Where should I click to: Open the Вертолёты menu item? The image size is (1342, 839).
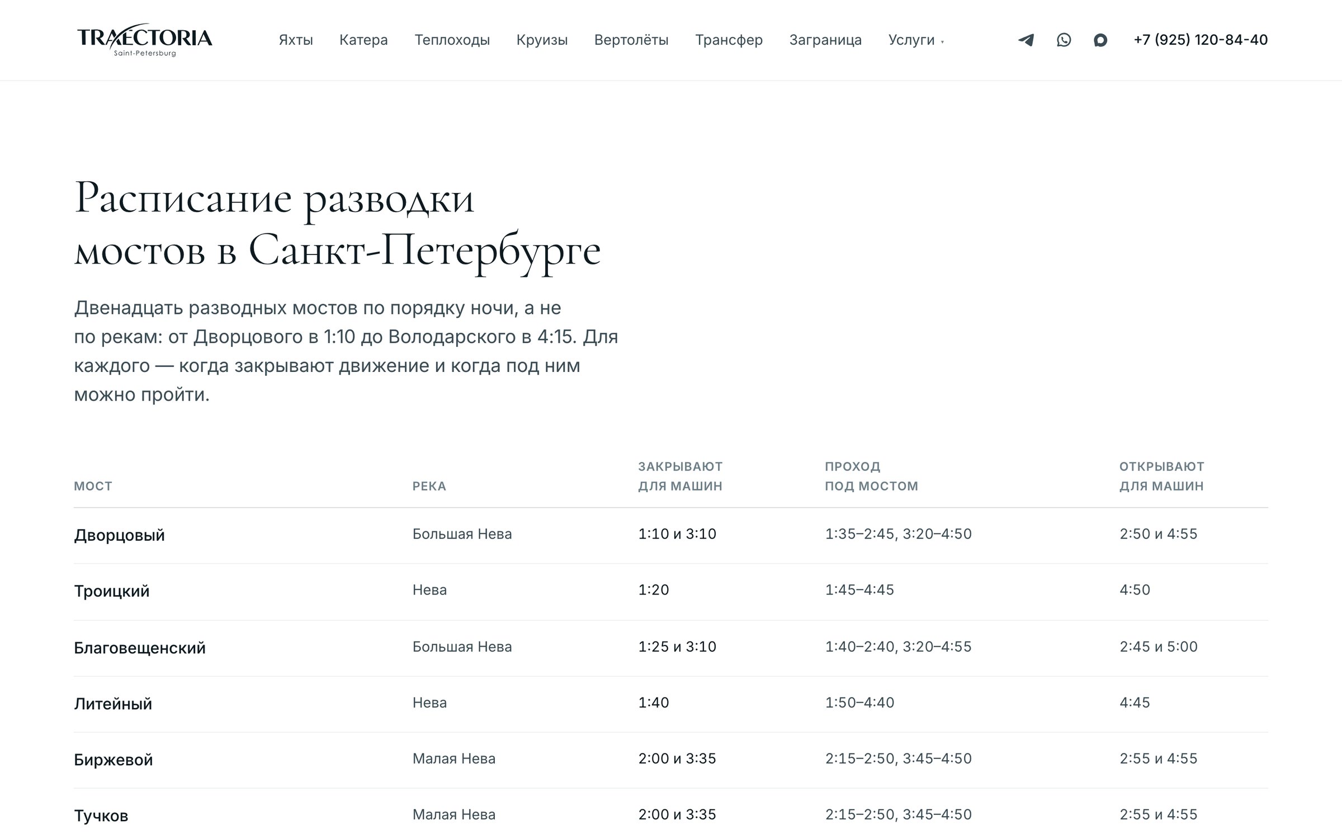coord(631,40)
